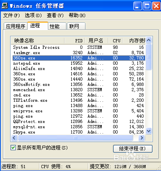Select System Idle Process row

78,47
